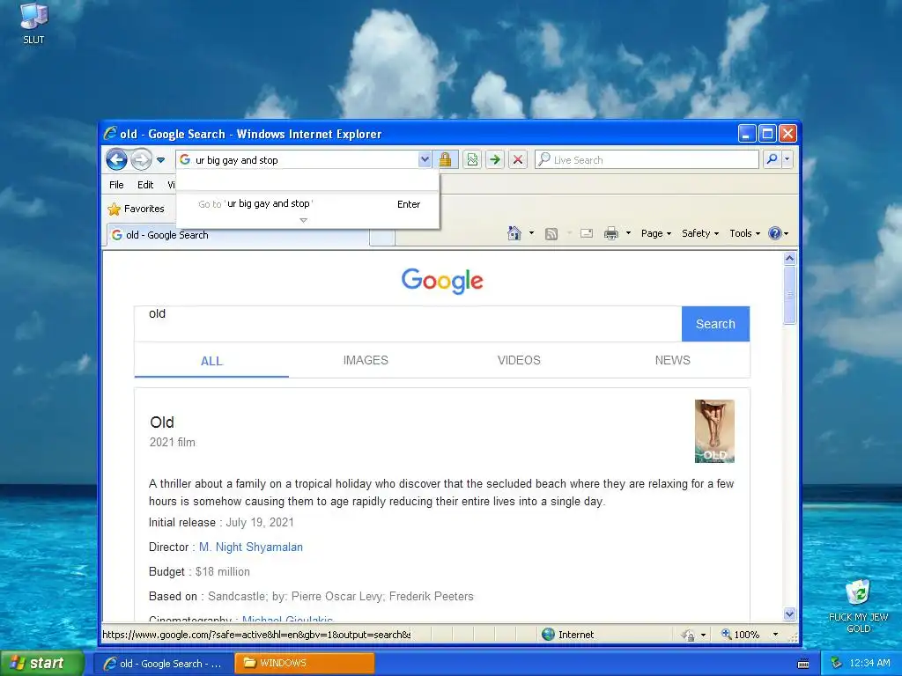The width and height of the screenshot is (902, 676).
Task: Click the Google search field containing 'old'
Action: point(408,324)
